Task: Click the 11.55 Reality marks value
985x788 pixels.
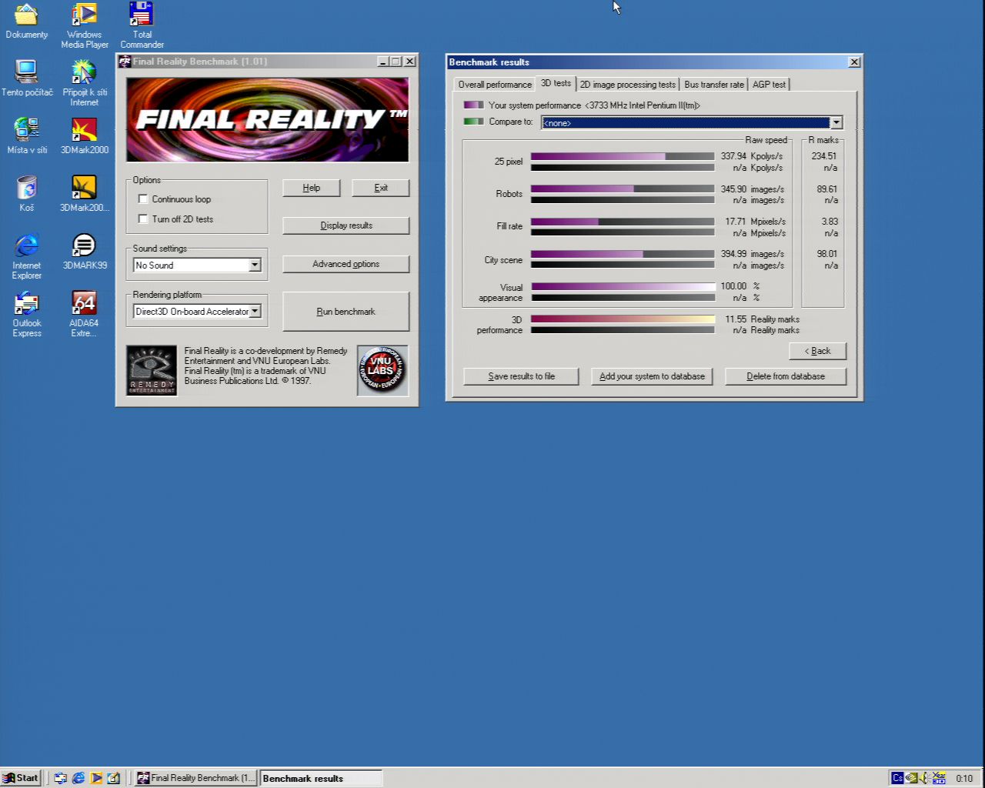Action: [x=736, y=319]
